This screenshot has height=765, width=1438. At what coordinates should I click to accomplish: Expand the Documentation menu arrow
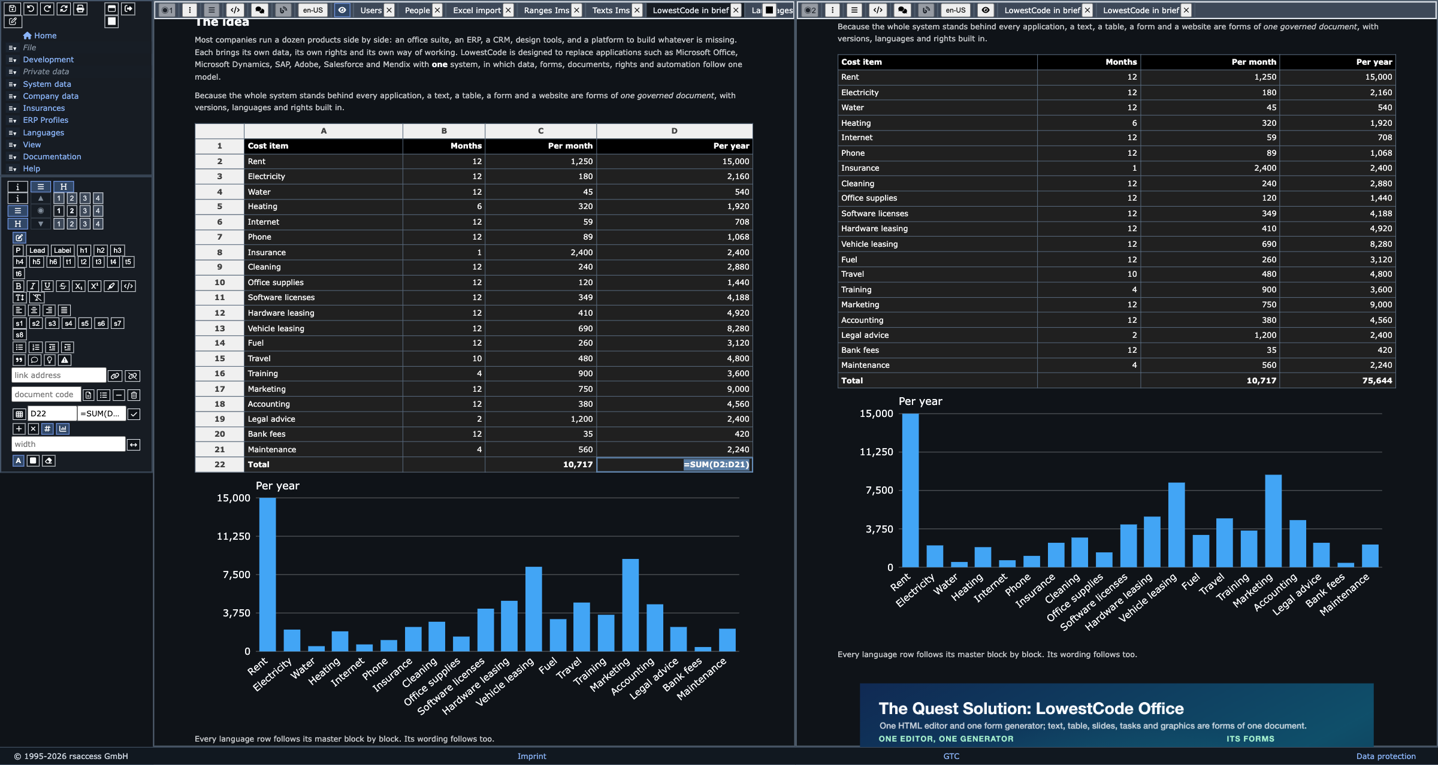13,157
